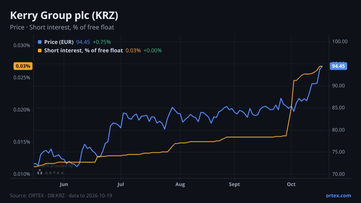
Task: Click the 0.03% legend short interest value
Action: (x=133, y=51)
